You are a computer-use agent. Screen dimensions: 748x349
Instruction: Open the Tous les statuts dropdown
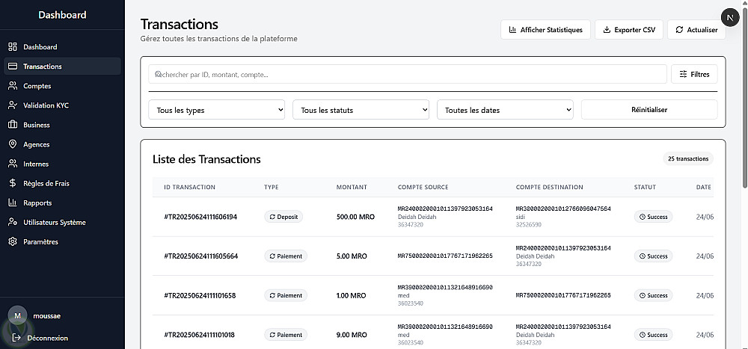point(361,110)
